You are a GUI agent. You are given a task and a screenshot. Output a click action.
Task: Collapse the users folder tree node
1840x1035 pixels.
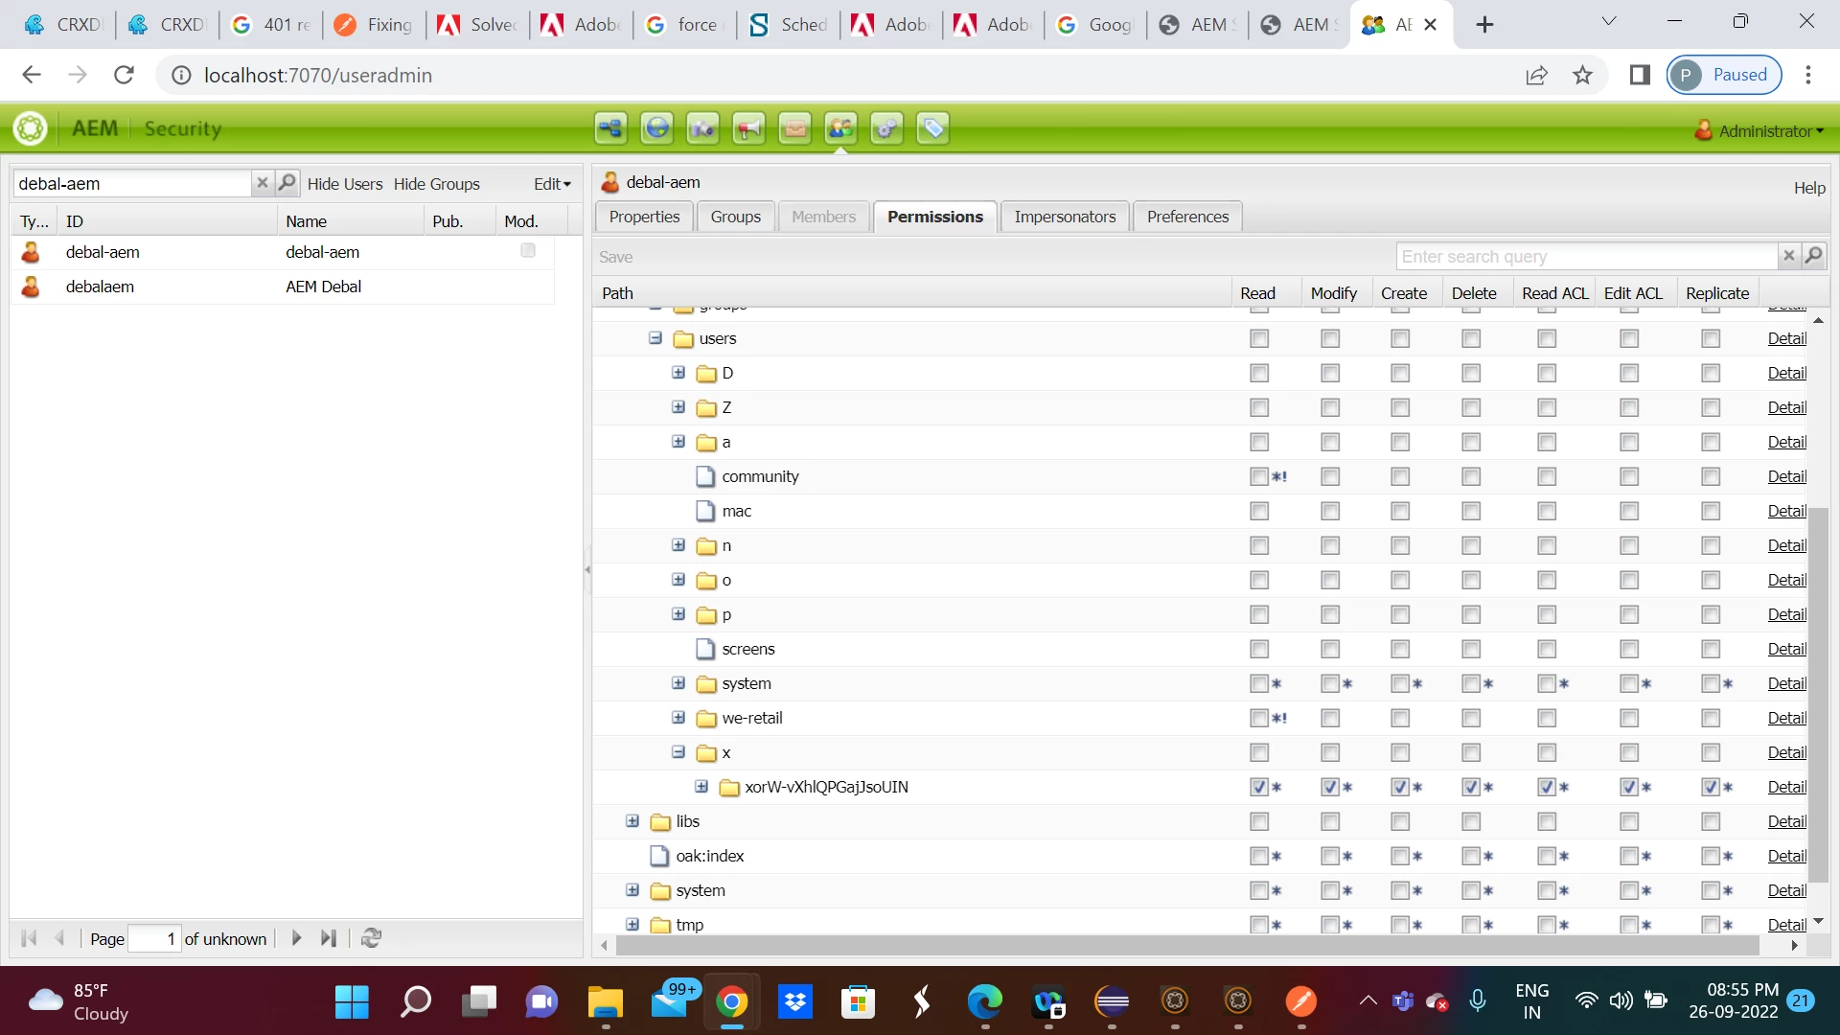click(x=655, y=338)
